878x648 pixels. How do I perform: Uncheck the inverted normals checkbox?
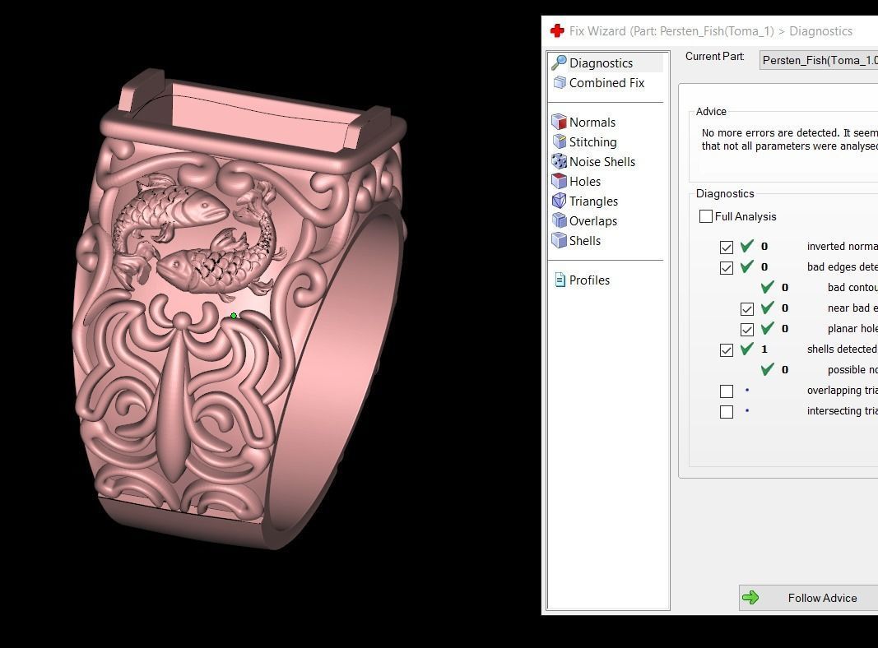727,248
